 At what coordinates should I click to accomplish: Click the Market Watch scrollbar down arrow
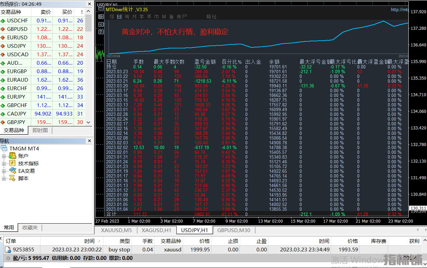pos(89,122)
